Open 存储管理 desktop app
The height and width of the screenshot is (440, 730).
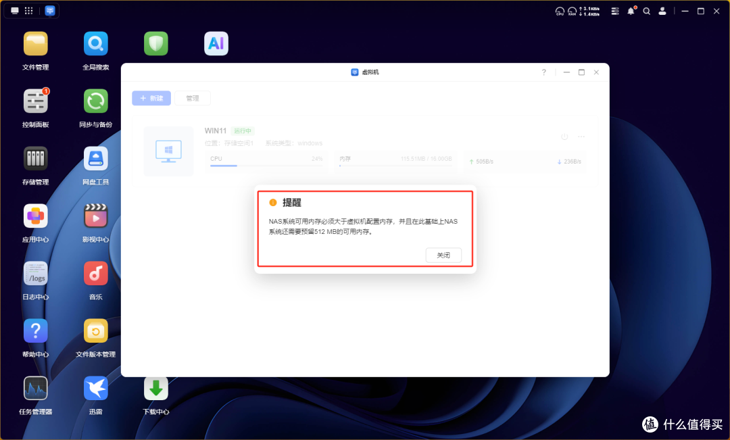coord(36,158)
